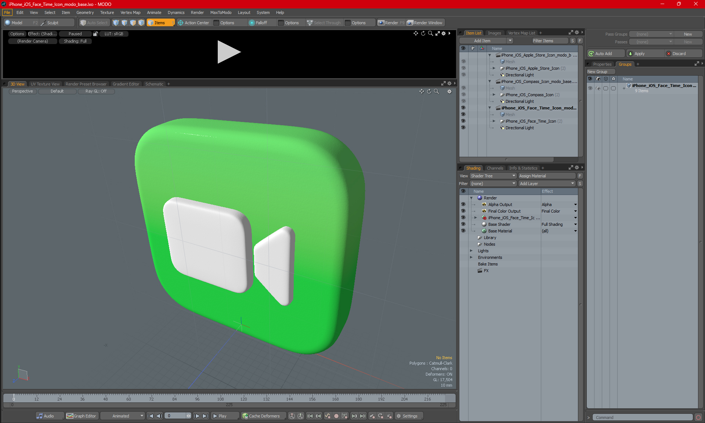
Task: Activate the Sculpt tool
Action: pyautogui.click(x=57, y=23)
